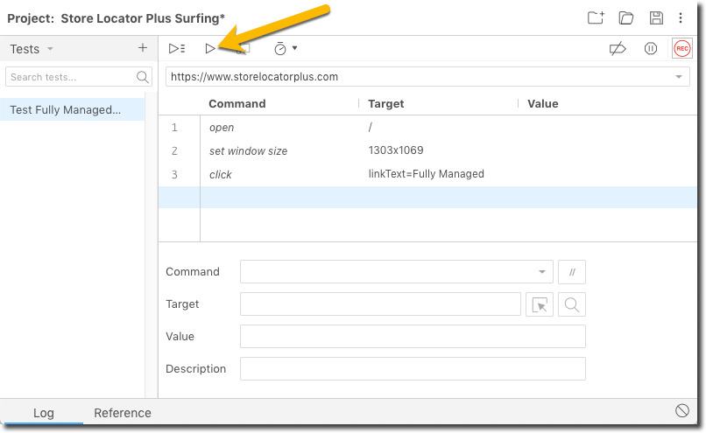The image size is (706, 433).
Task: Add a new test with plus icon
Action: coord(143,48)
